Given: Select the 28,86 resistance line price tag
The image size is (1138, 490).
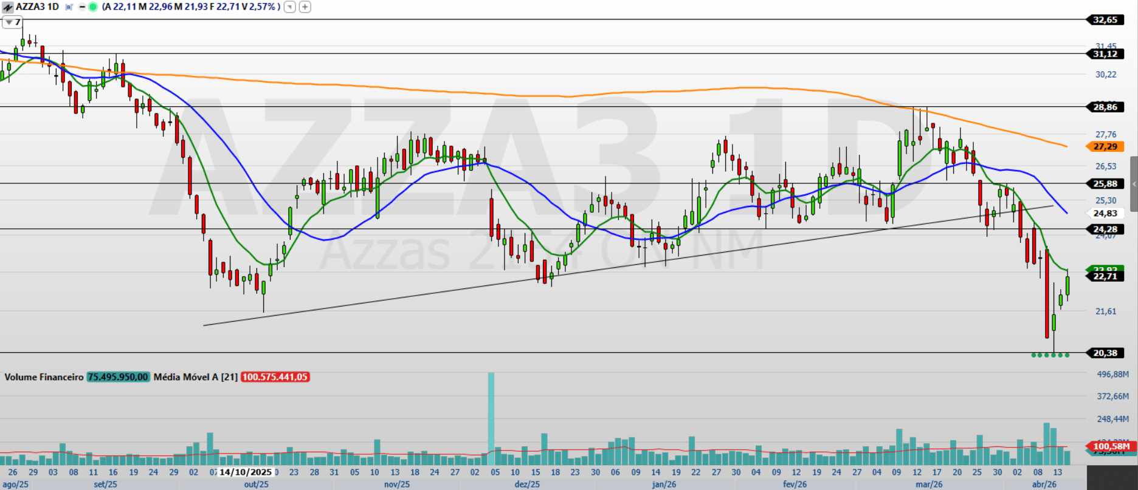Looking at the screenshot, I should click(1105, 107).
